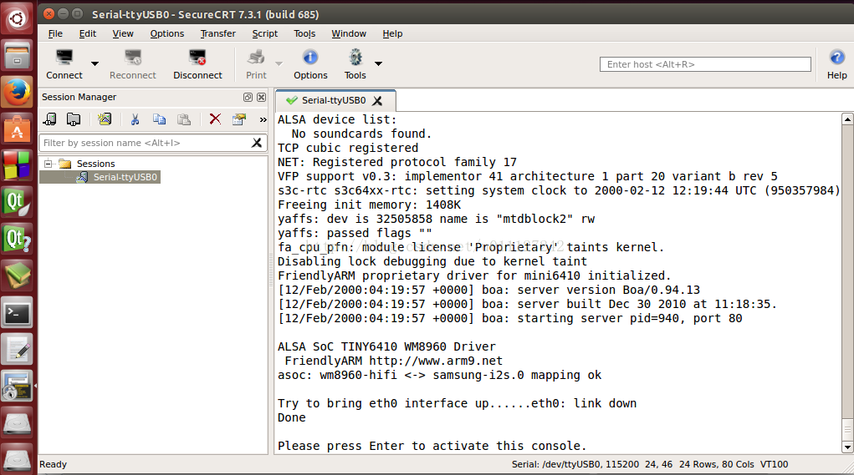Open the Help menu
The height and width of the screenshot is (475, 854).
pos(392,33)
